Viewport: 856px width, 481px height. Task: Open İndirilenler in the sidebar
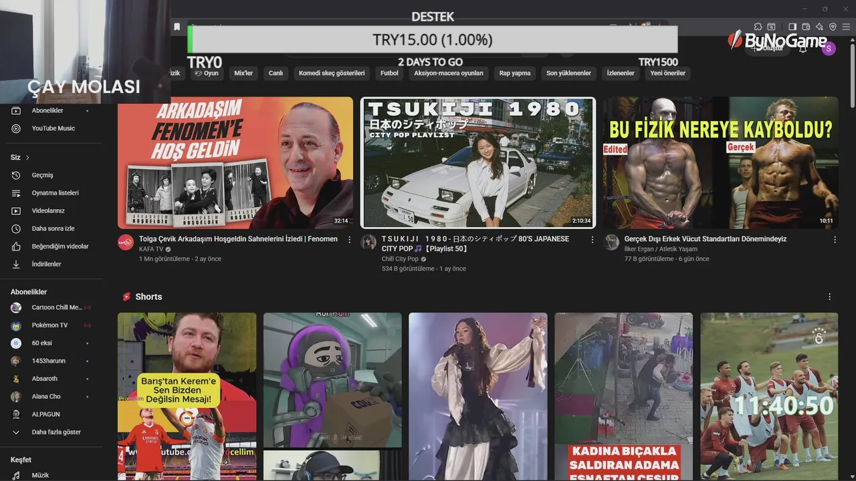[x=51, y=264]
